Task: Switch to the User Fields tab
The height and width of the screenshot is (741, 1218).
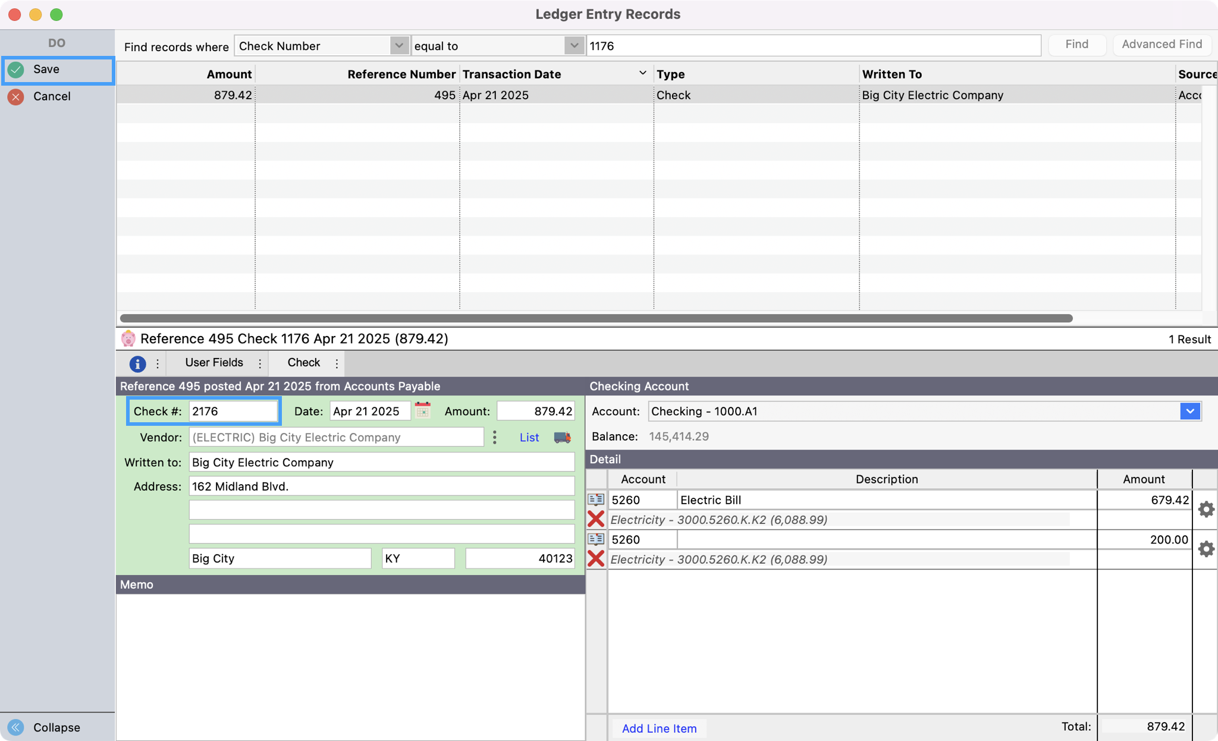Action: pos(214,363)
